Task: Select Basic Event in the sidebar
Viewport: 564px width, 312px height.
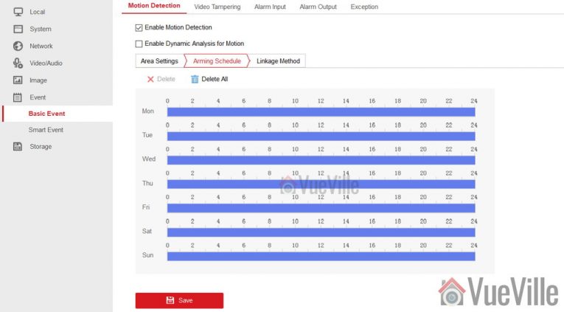Action: pyautogui.click(x=46, y=114)
